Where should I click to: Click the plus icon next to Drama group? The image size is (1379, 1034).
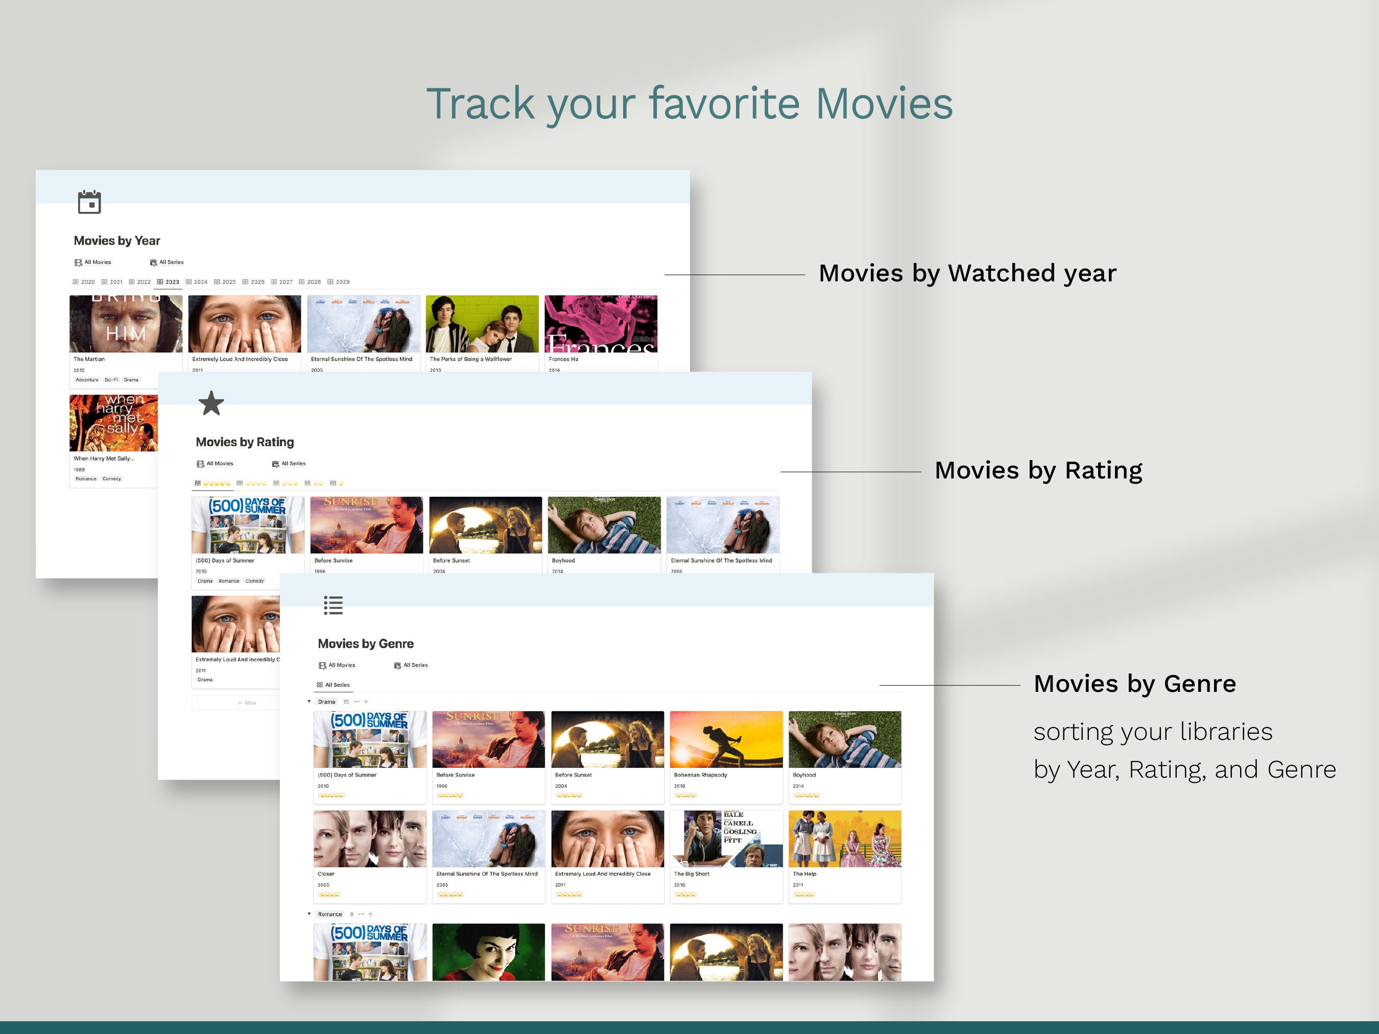coord(366,703)
